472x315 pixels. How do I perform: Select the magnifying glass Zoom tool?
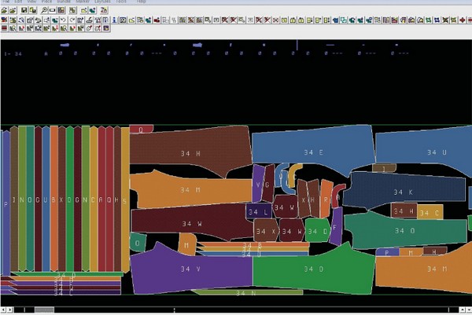44,10
